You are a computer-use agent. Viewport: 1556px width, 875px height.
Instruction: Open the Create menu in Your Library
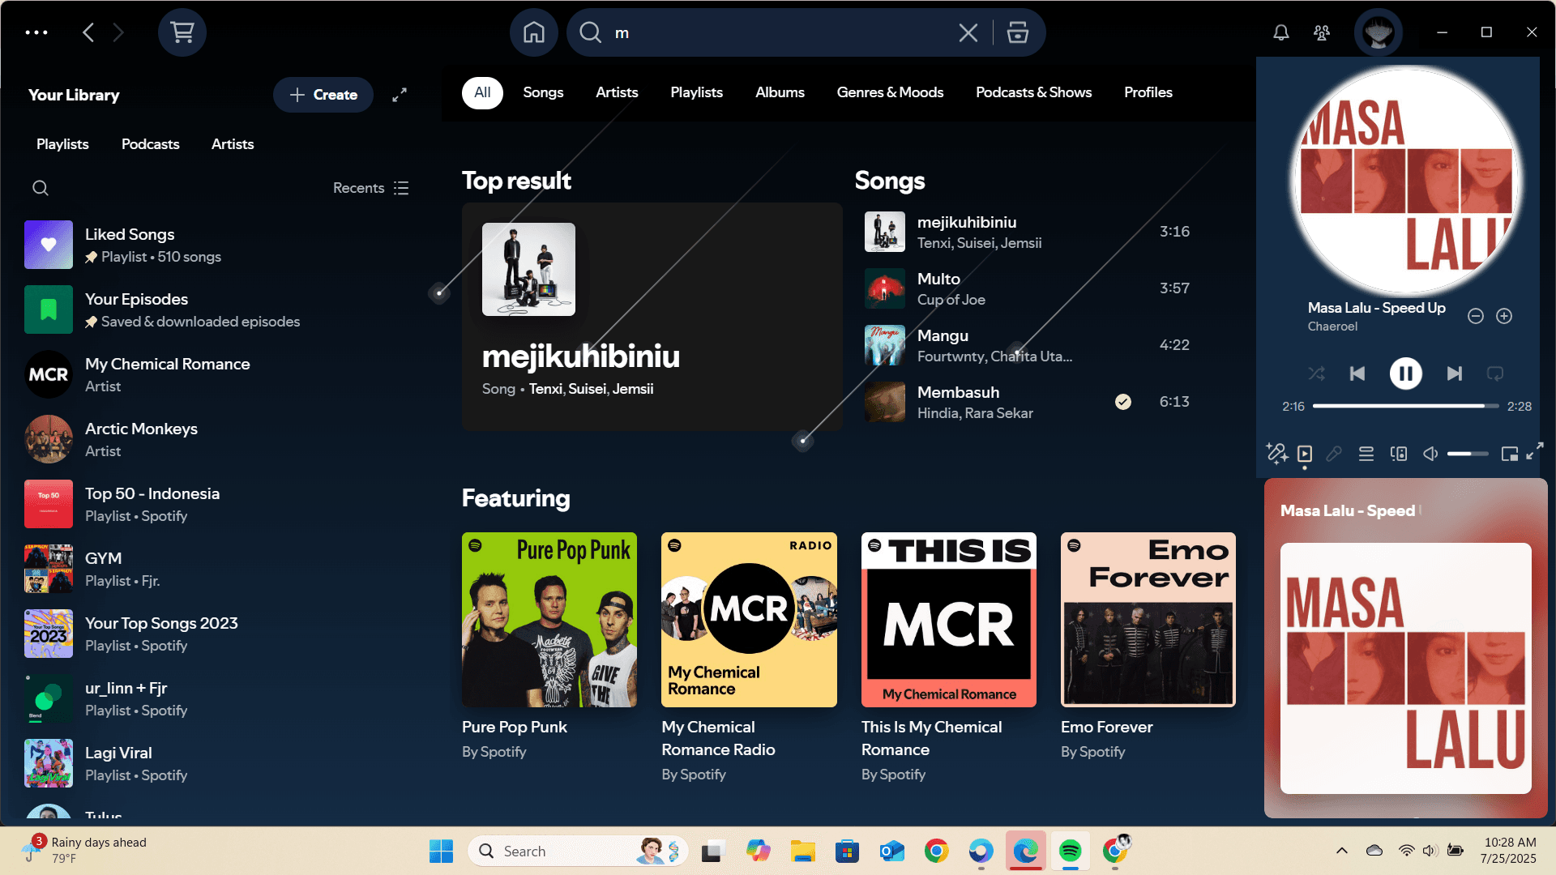pos(323,95)
